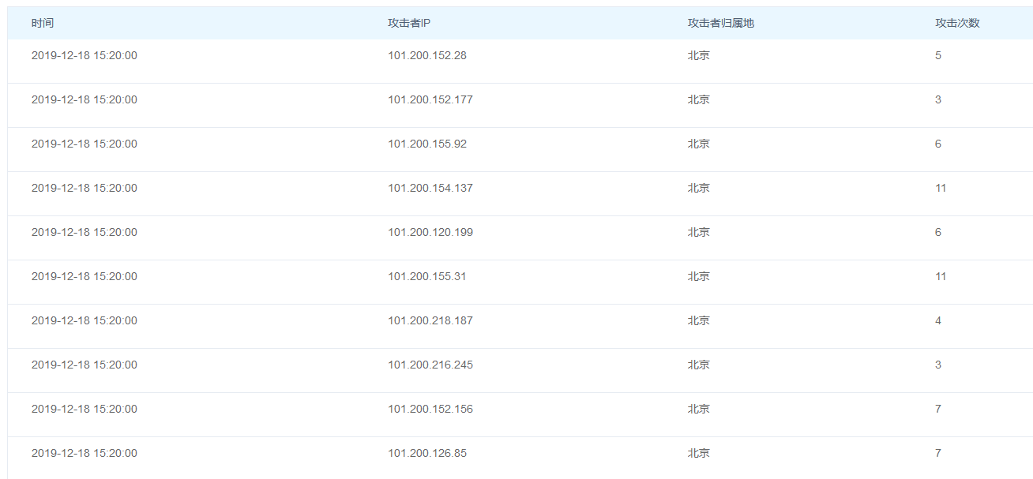Click 北京 in the 101.200.126.85 row
This screenshot has width=1033, height=479.
click(x=698, y=454)
